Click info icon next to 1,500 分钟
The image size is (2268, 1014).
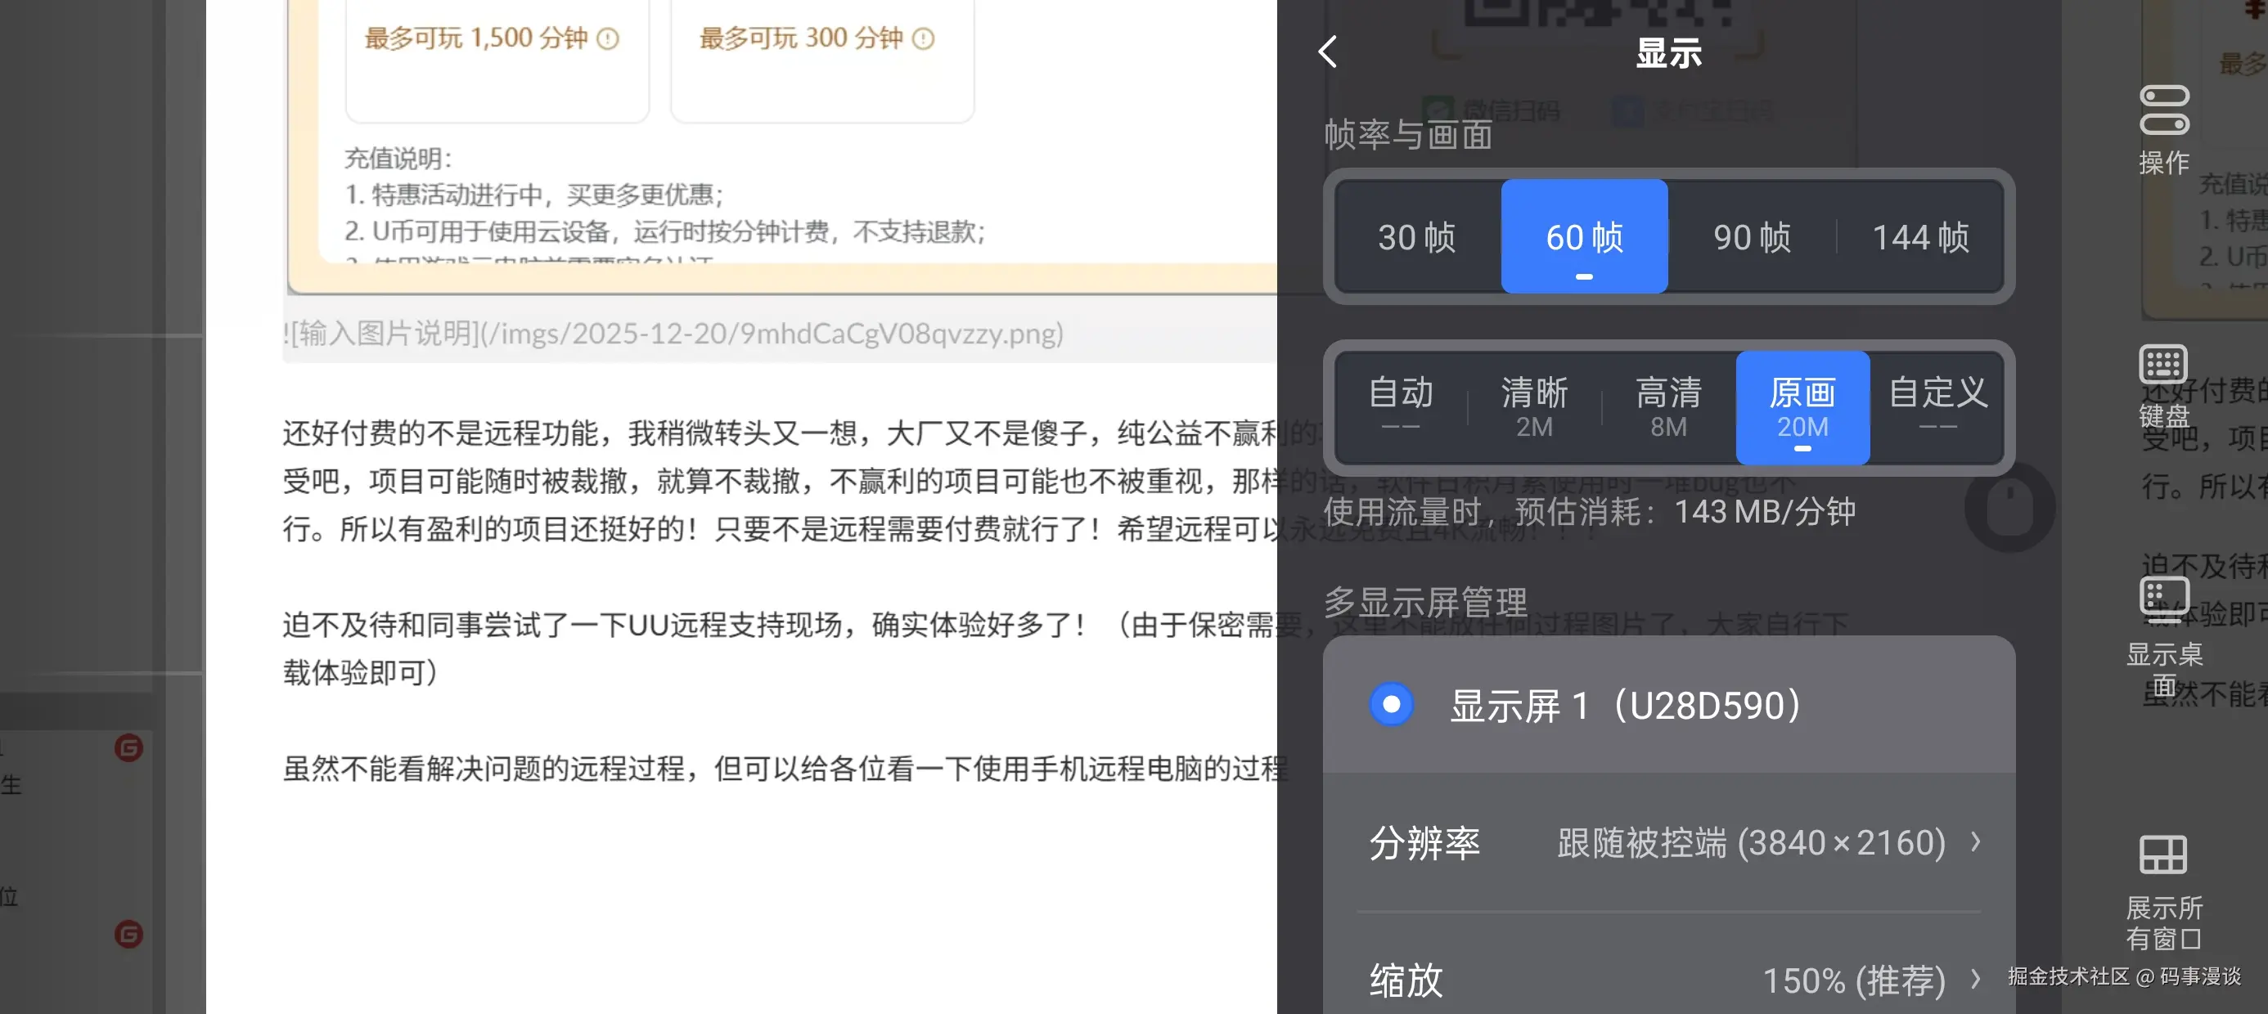pos(609,38)
